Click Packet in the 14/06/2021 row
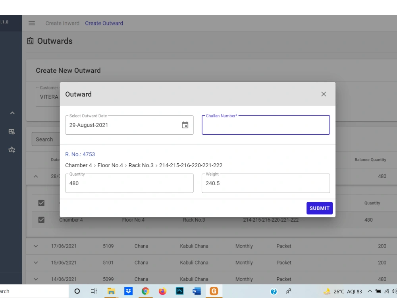Screen dimensions: 397x298 click(x=284, y=279)
